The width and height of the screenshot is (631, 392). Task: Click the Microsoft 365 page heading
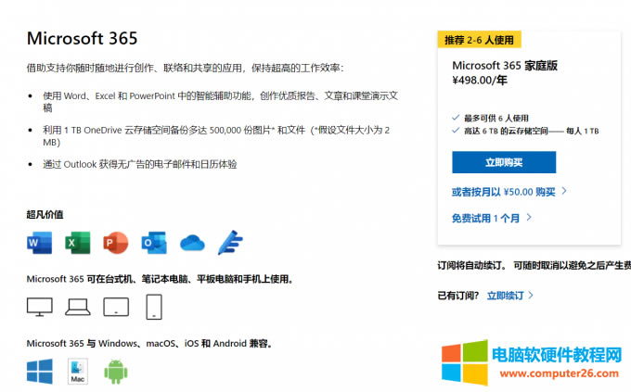click(82, 38)
